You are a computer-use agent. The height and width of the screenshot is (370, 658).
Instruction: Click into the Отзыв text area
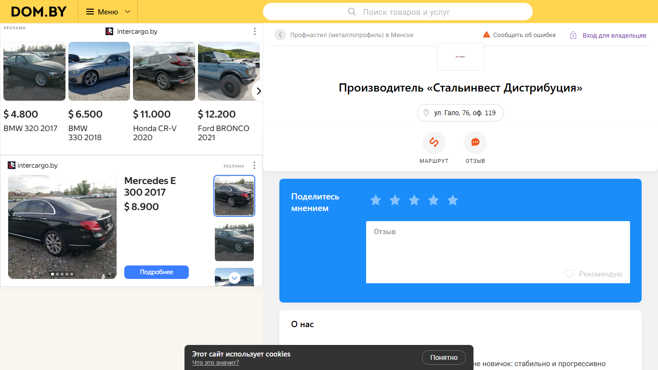click(498, 252)
